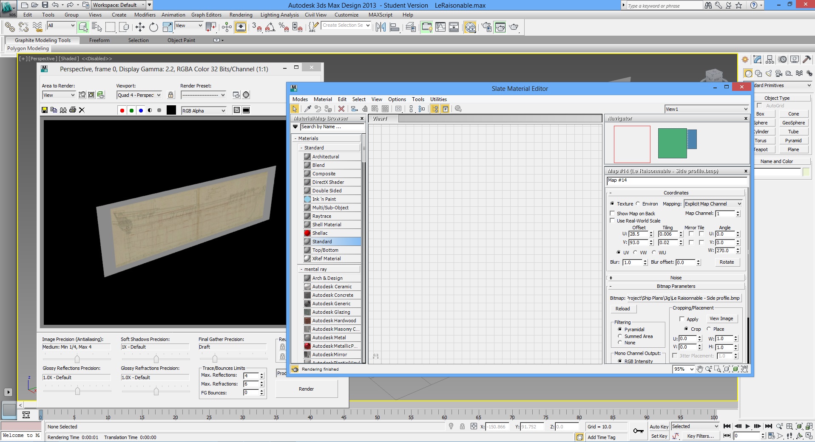Select the WU mapping radio button
This screenshot has width=815, height=442.
654,252
